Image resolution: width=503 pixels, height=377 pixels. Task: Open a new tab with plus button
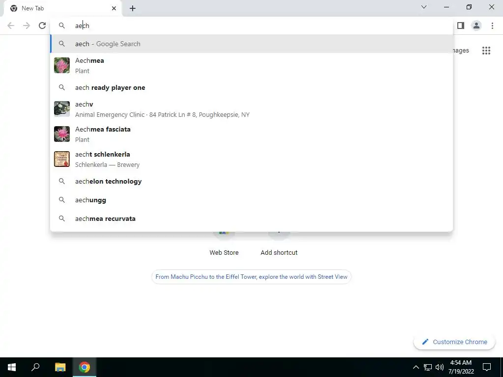click(133, 8)
